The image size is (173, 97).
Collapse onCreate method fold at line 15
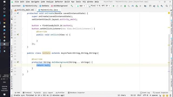pos(22,13)
